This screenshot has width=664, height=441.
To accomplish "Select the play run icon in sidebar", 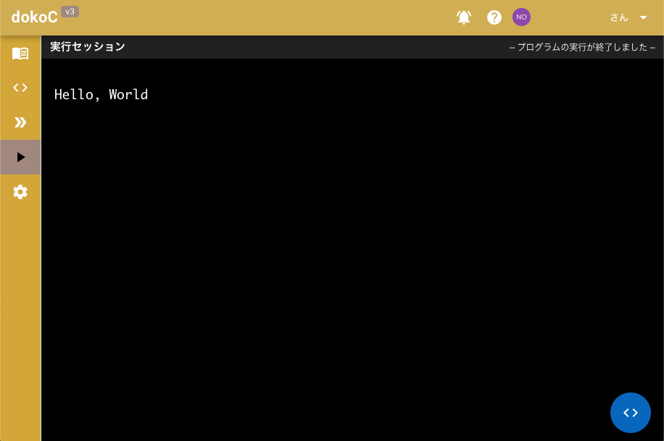I will point(20,157).
